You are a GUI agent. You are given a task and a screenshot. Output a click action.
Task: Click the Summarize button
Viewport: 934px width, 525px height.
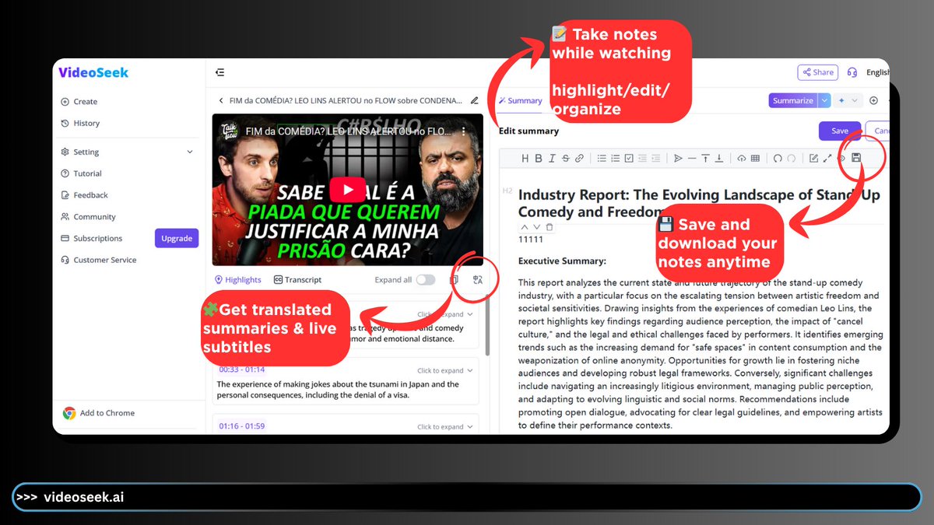click(x=792, y=100)
